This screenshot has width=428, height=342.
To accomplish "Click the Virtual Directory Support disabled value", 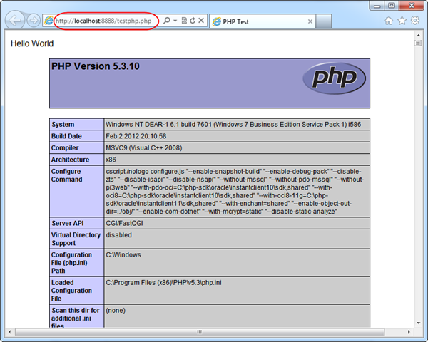I will pyautogui.click(x=118, y=235).
